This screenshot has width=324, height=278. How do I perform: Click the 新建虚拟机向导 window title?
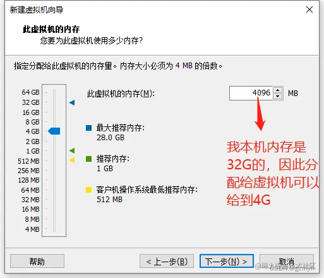[x=37, y=9]
